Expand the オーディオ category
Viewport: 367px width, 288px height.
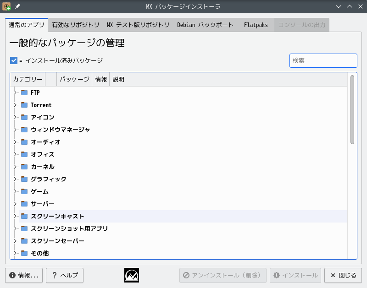[15, 142]
